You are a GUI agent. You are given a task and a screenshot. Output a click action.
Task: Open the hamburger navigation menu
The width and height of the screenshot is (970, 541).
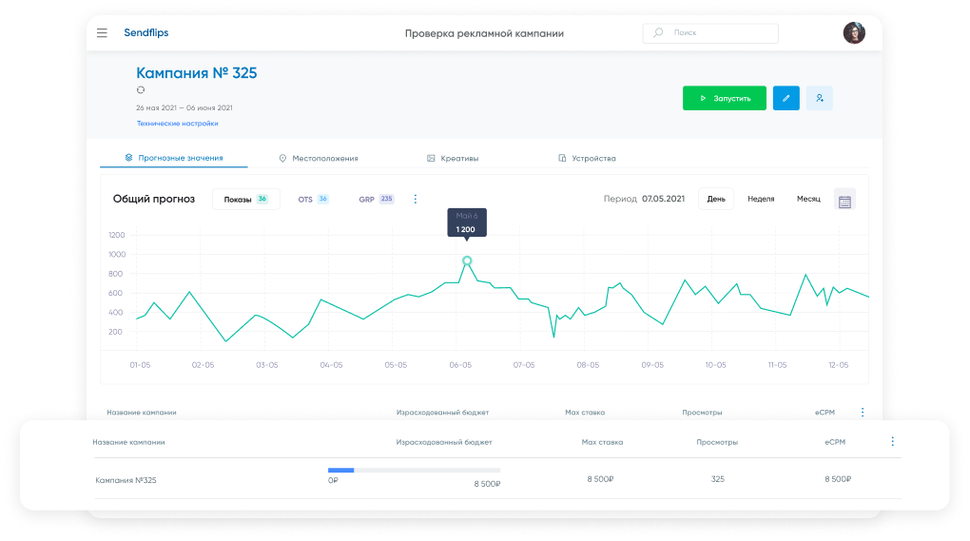pos(102,33)
